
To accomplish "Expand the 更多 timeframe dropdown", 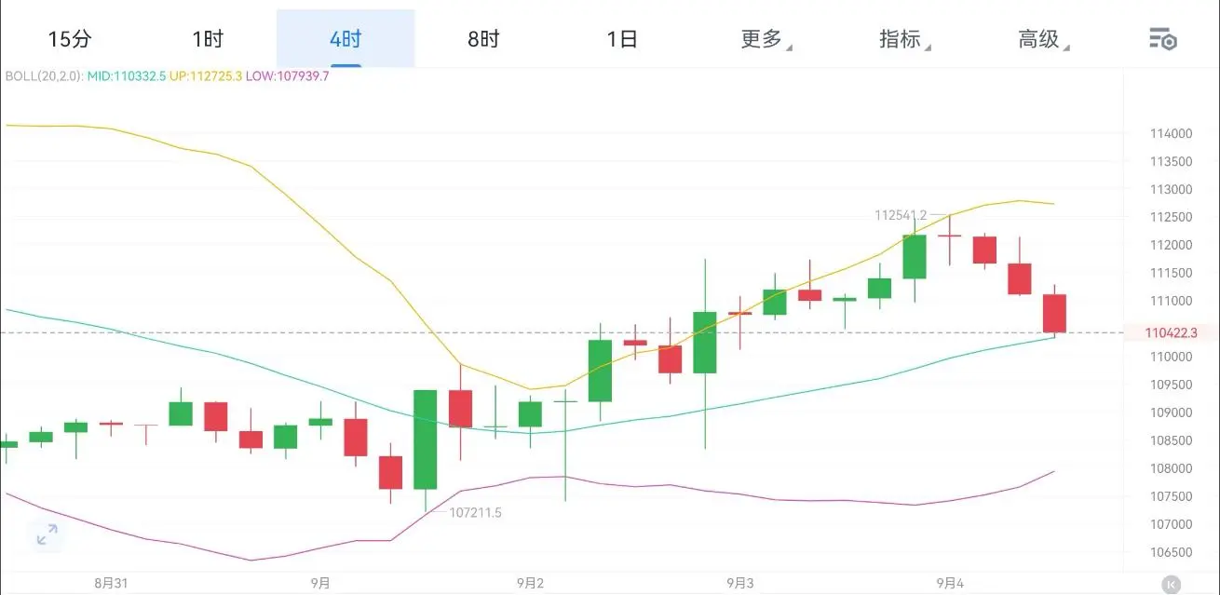I will [x=766, y=39].
